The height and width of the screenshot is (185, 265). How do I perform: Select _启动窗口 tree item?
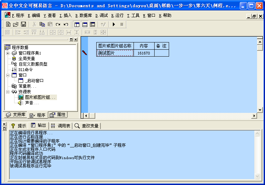(34, 81)
